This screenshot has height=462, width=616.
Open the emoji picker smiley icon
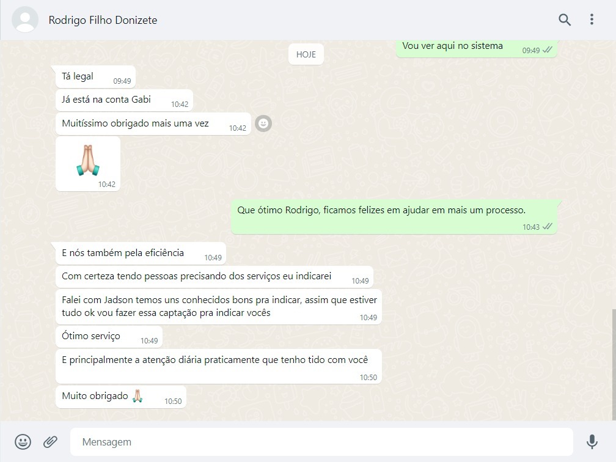pos(23,441)
